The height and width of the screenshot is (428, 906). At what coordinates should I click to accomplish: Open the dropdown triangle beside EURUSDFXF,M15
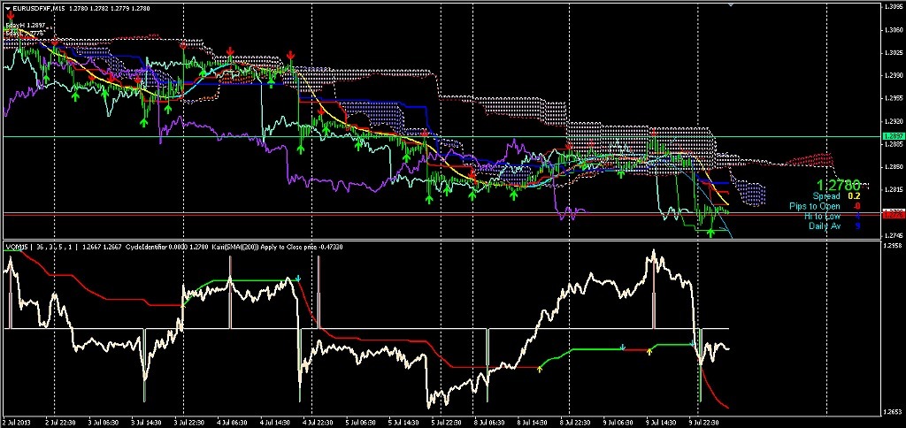coord(8,7)
